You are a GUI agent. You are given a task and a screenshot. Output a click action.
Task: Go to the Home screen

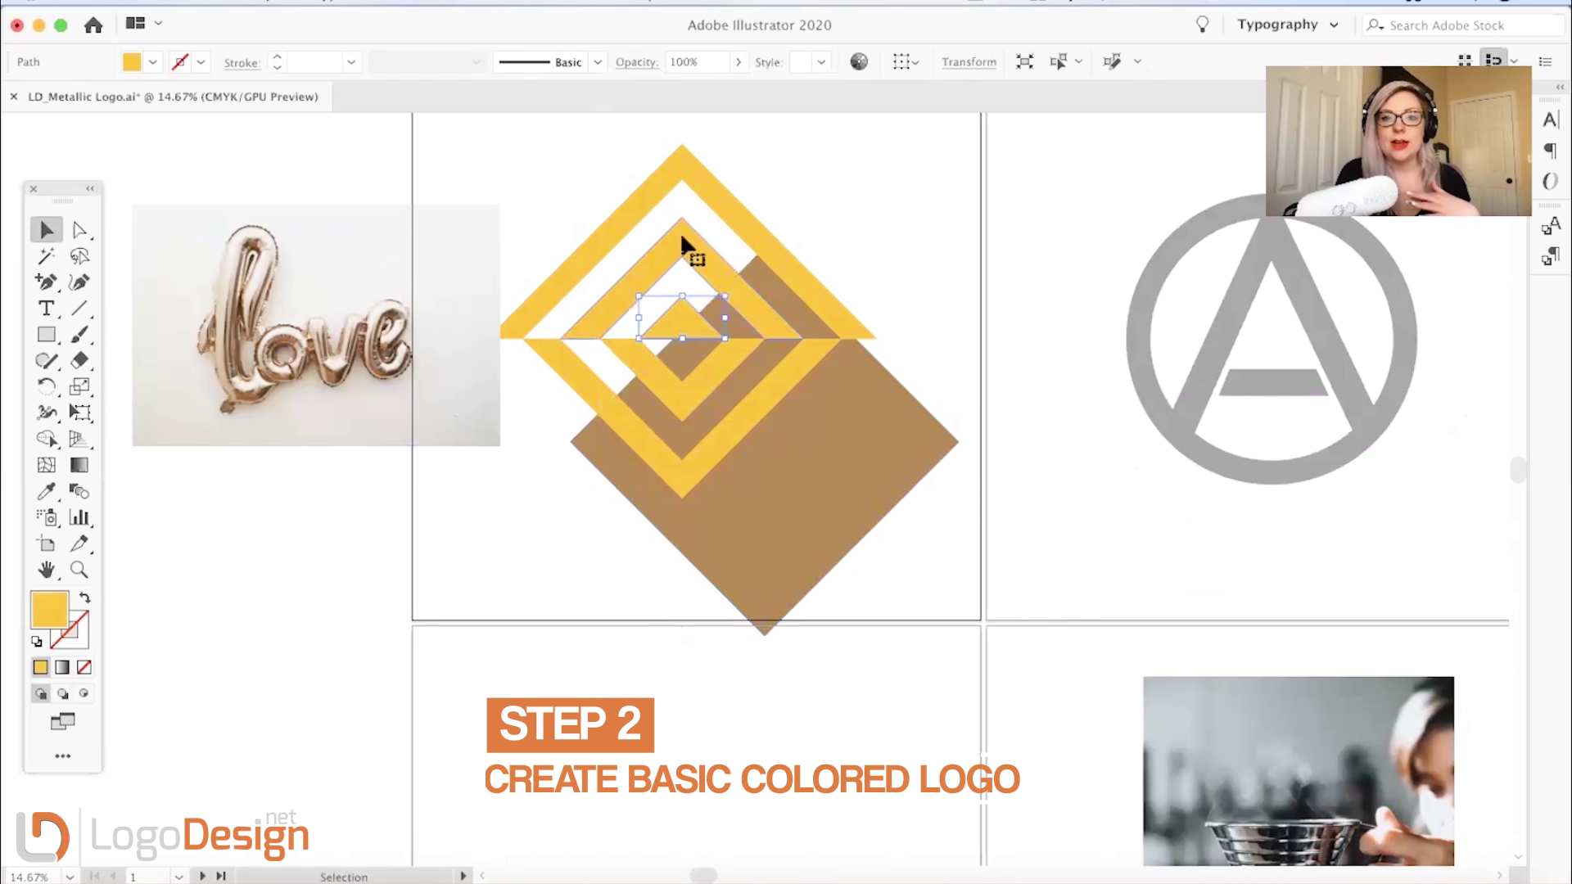coord(93,25)
